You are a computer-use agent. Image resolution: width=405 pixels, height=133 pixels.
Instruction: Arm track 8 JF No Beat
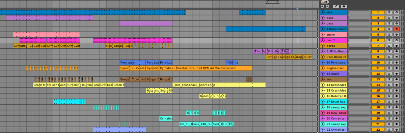coord(396,51)
